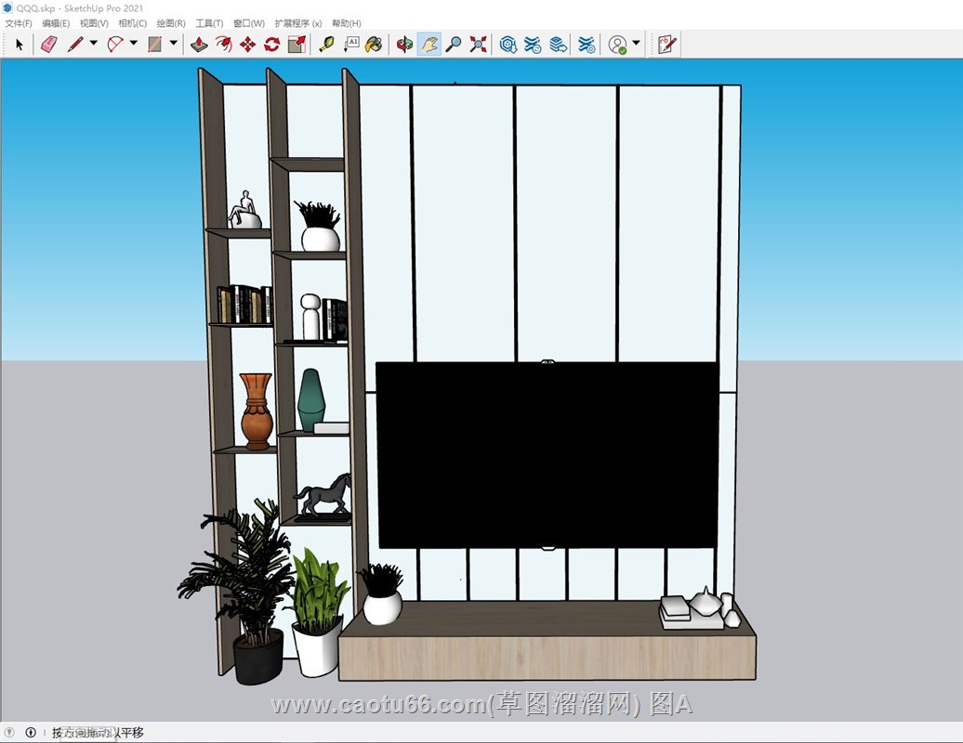Open the user account dropdown arrow
963x743 pixels.
coord(636,44)
